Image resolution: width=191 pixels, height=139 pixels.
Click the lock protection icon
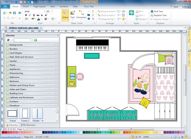(x=124, y=19)
